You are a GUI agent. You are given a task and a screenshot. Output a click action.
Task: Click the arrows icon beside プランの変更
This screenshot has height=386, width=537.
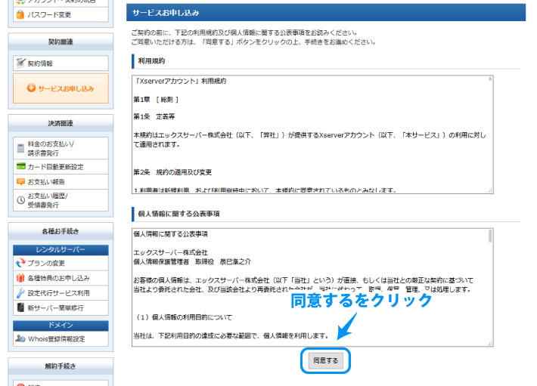20,263
